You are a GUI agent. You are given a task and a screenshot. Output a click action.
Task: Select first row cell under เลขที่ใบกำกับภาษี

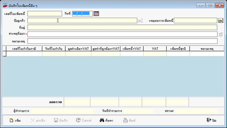click(x=24, y=54)
